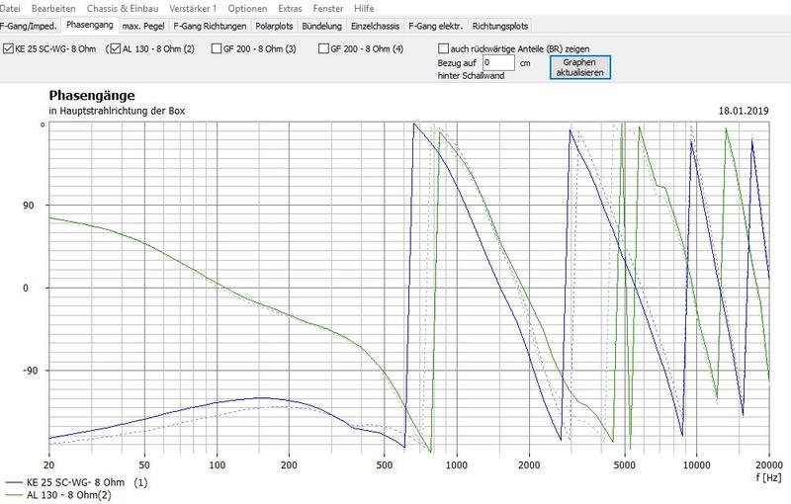This screenshot has width=791, height=504.
Task: Switch to the Einzelchassis tab
Action: [x=375, y=26]
